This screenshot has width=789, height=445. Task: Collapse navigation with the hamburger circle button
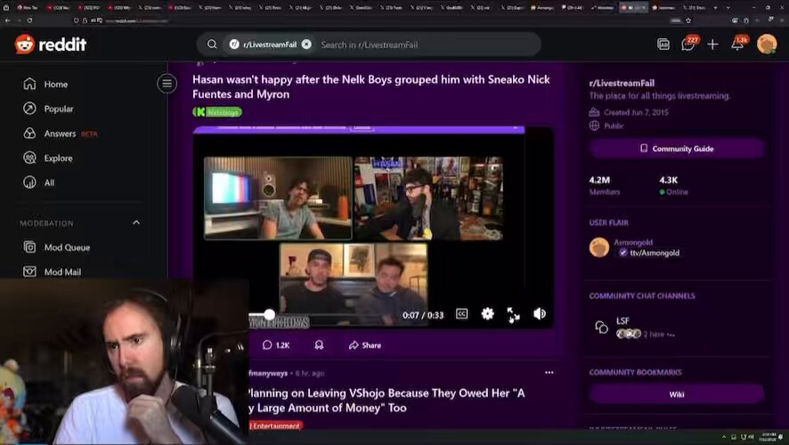(x=167, y=84)
